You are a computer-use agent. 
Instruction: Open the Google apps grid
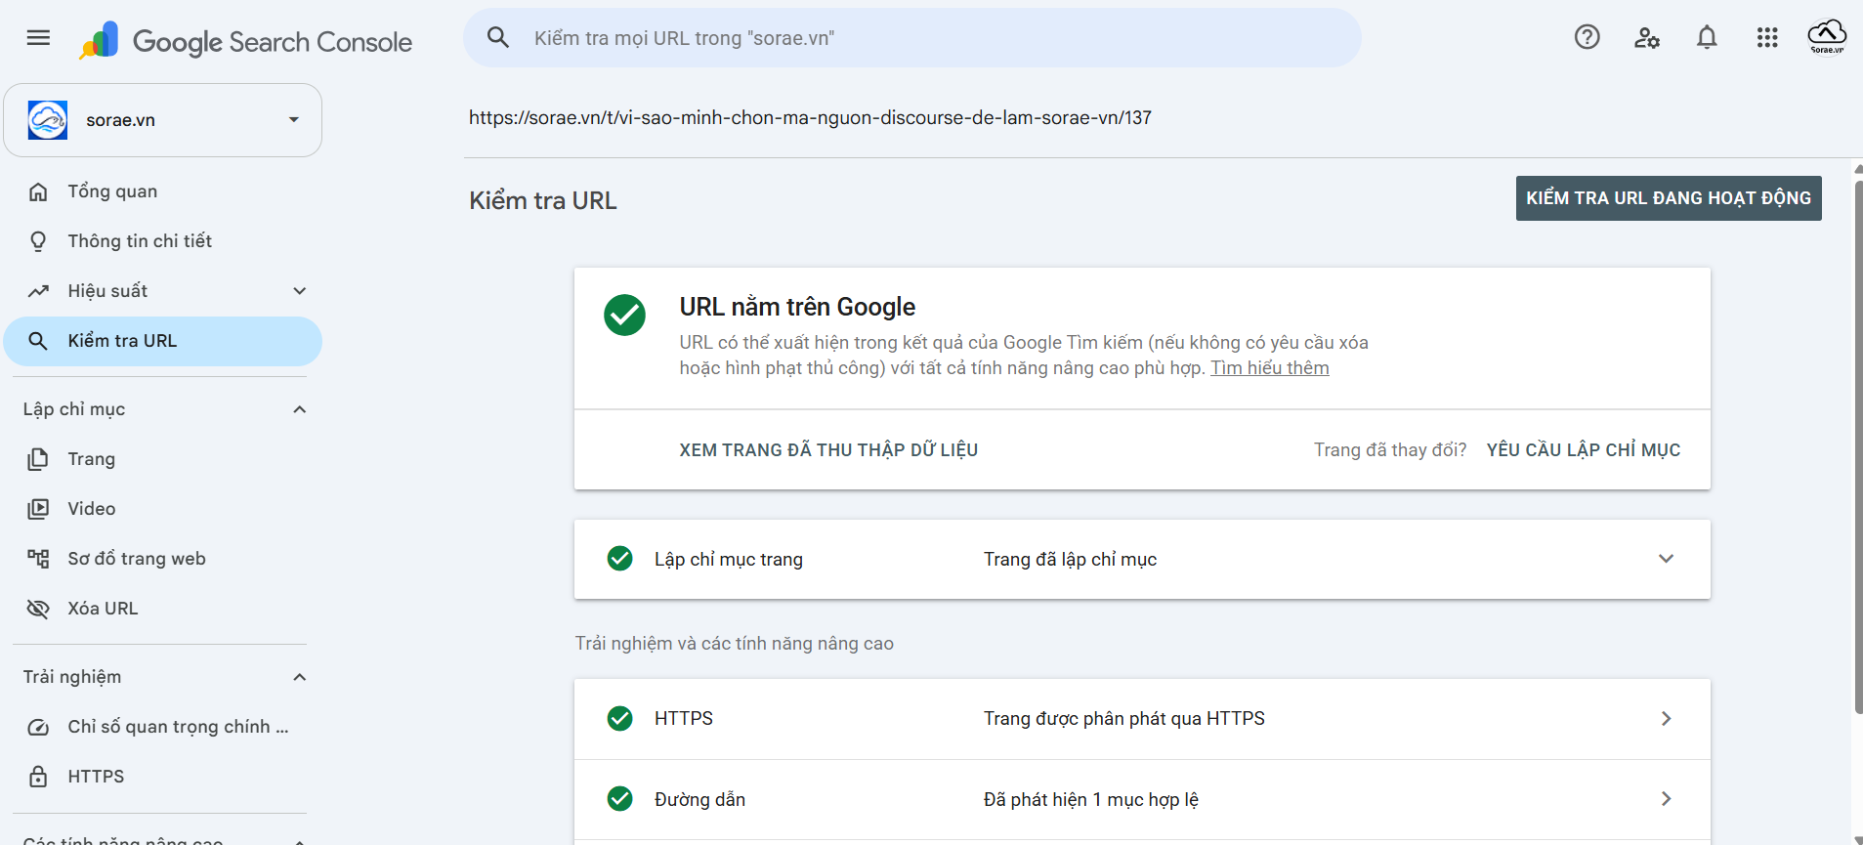(1767, 38)
